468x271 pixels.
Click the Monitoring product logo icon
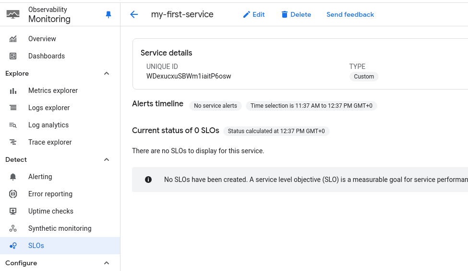(x=13, y=14)
